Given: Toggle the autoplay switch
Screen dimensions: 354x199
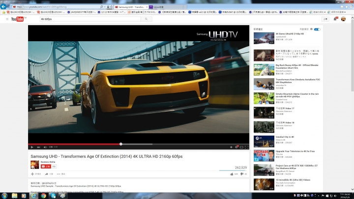Looking at the screenshot, I should [x=317, y=29].
